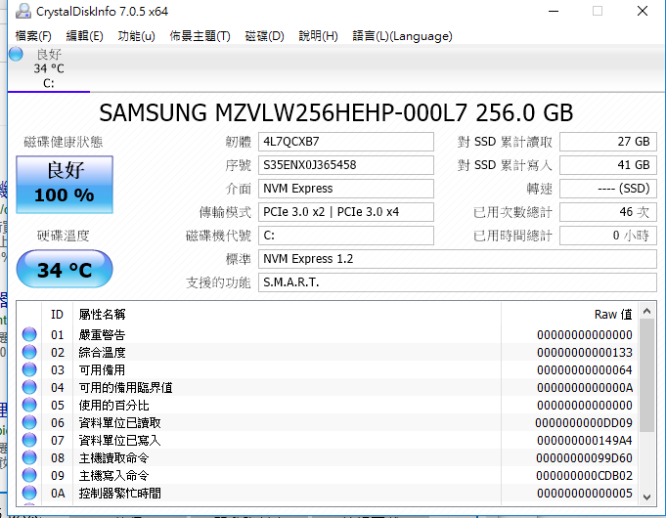Click raw value 000000000CDB02
Viewport: 666px width, 518px height.
584,476
